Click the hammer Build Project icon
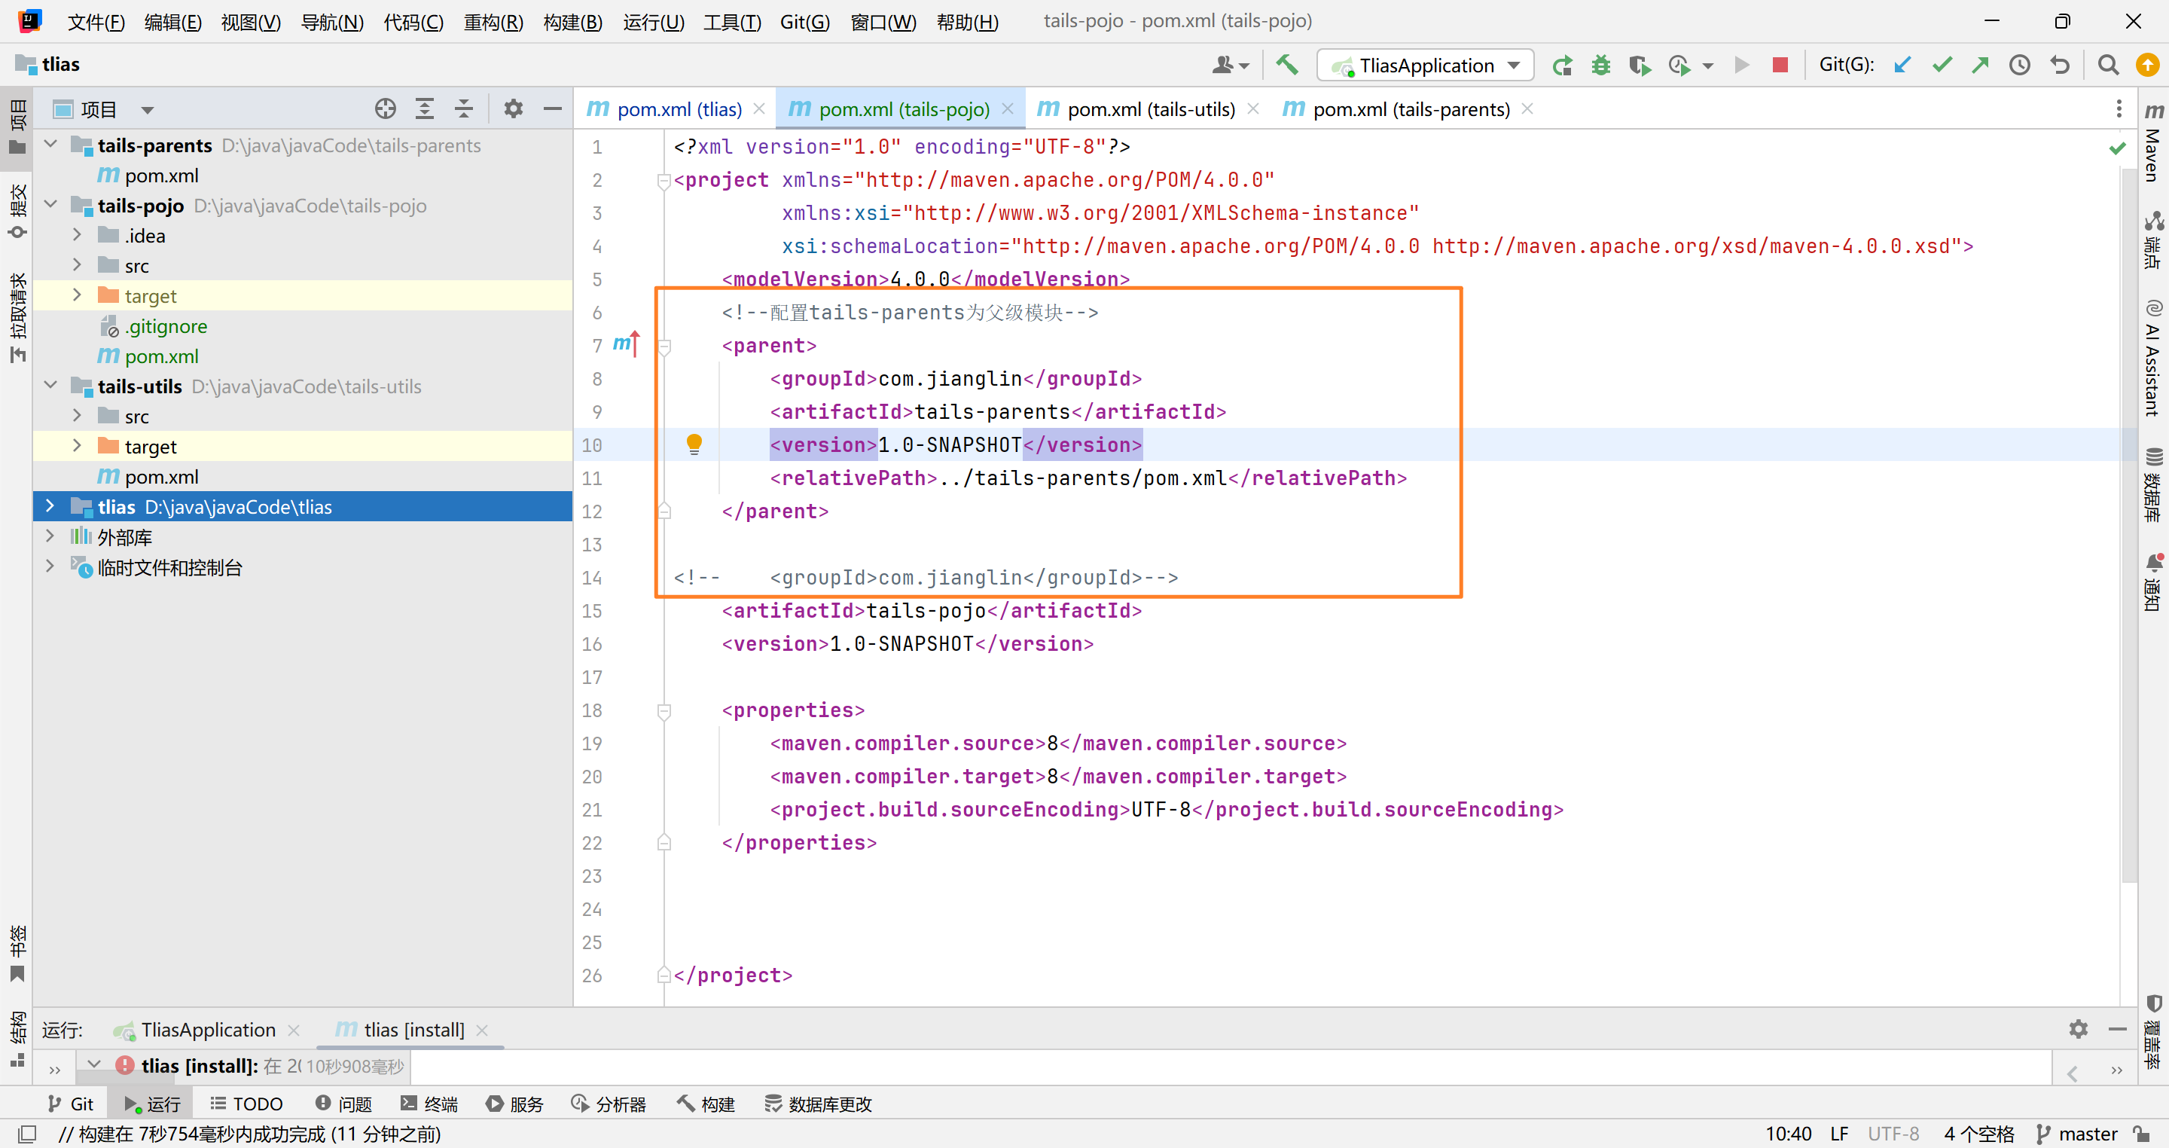 click(1286, 65)
